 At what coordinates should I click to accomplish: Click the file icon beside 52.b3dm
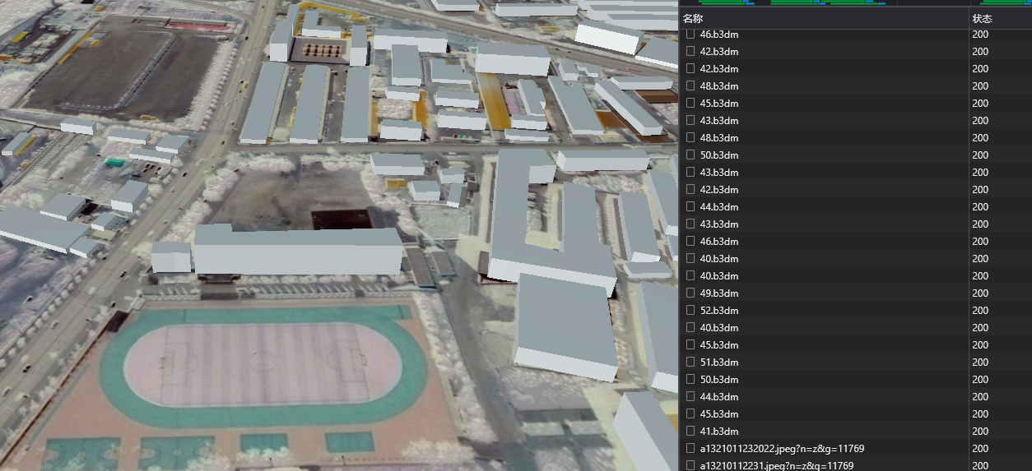[690, 311]
